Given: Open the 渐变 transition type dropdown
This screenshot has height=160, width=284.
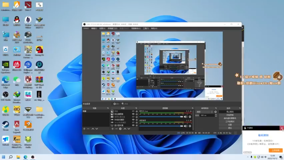Looking at the screenshot, I should [x=204, y=112].
